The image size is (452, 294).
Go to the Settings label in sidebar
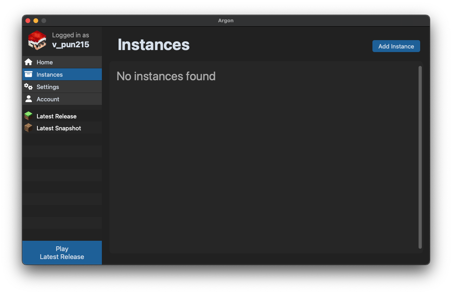(x=48, y=87)
